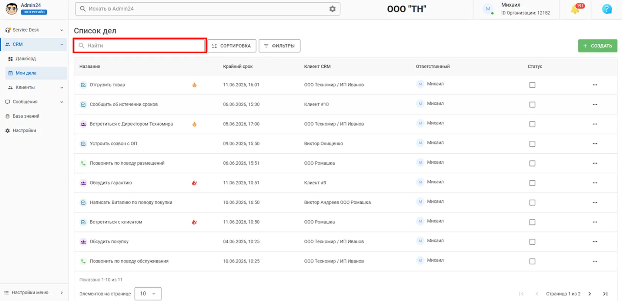
Task: Mark Сообщить об истечении сроков as done
Action: pos(532,104)
